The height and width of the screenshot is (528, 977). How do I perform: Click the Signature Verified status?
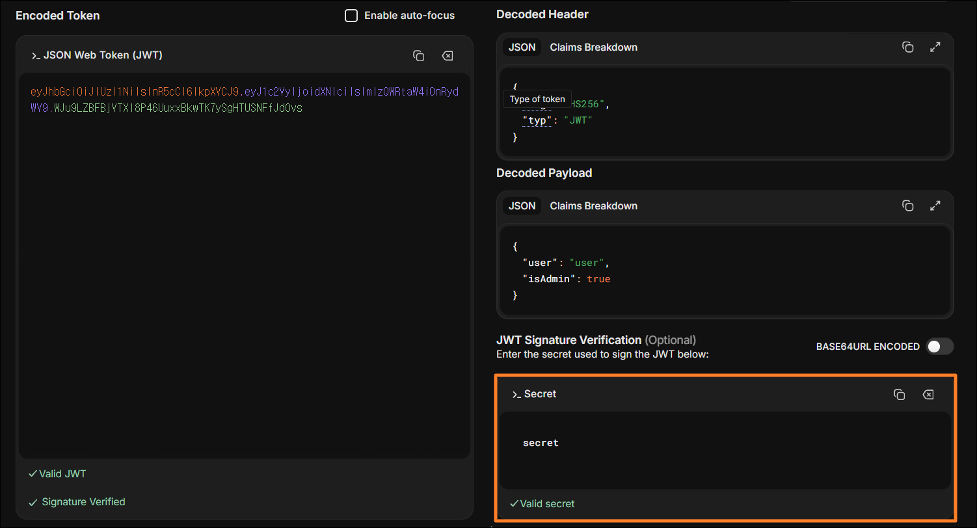coord(77,502)
